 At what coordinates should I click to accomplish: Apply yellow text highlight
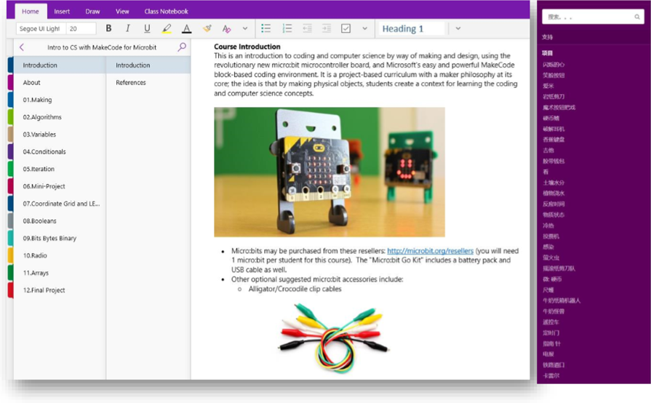tap(167, 28)
